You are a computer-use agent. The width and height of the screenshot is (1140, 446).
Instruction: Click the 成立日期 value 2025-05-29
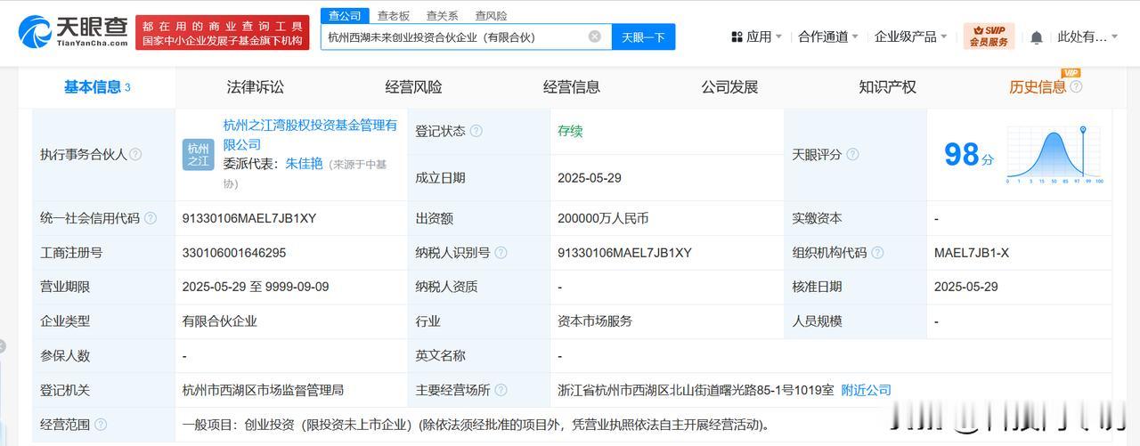coord(590,177)
